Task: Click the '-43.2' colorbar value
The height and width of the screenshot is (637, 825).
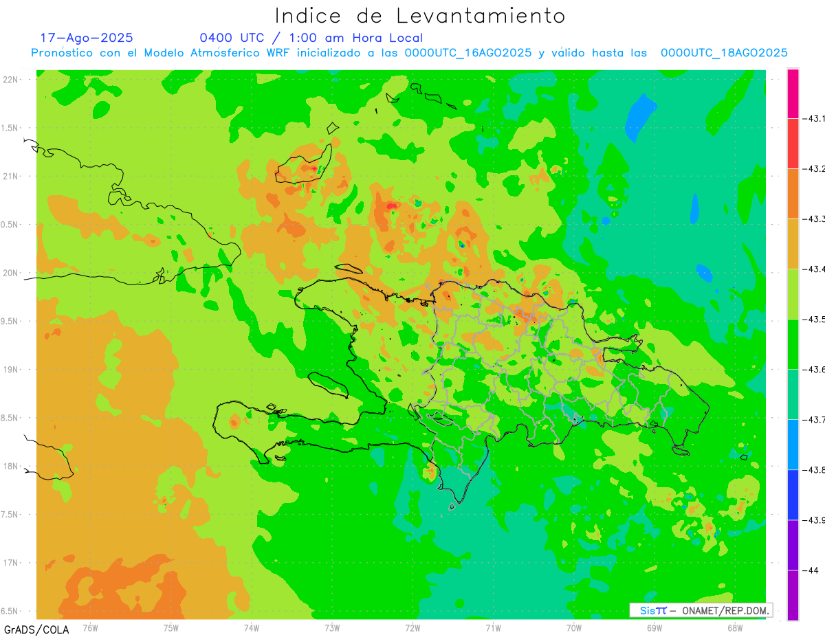Action: tap(813, 169)
